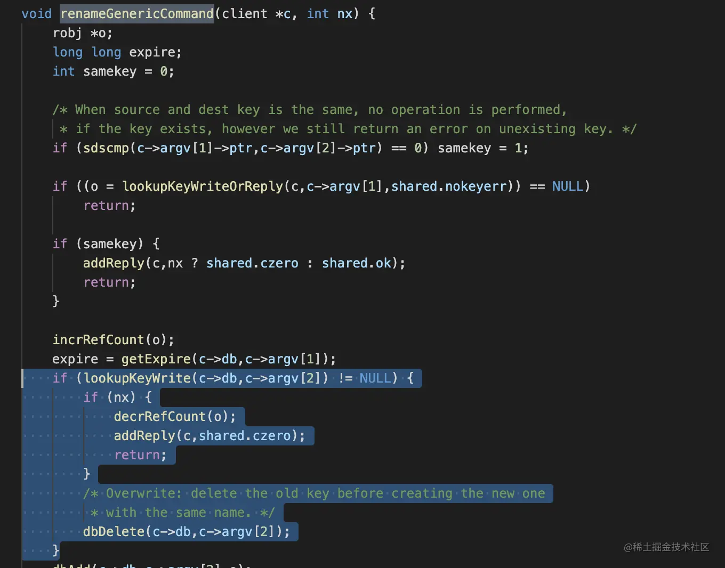The width and height of the screenshot is (725, 568).
Task: Click the sdscmp call in the if statement
Action: [106, 148]
